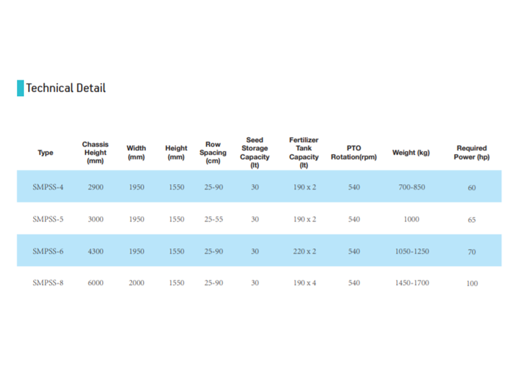This screenshot has height=392, width=522.
Task: Select the 100 hp required power value
Action: click(x=472, y=284)
